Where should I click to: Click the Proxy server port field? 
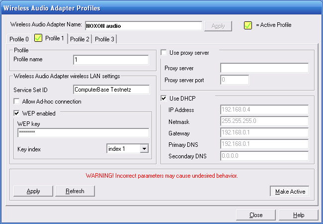coord(235,80)
